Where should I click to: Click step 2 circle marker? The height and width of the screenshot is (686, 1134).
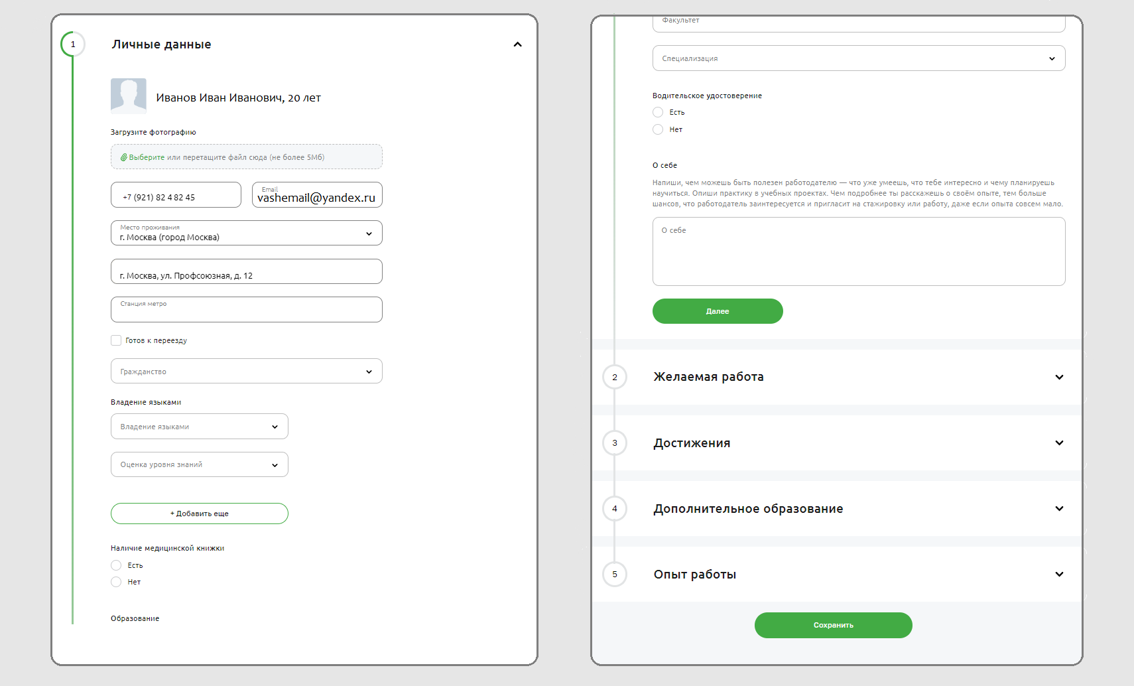[x=614, y=377]
